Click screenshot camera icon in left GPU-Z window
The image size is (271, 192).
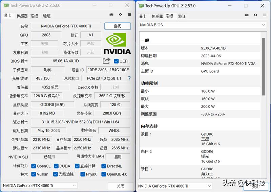[x=111, y=15]
